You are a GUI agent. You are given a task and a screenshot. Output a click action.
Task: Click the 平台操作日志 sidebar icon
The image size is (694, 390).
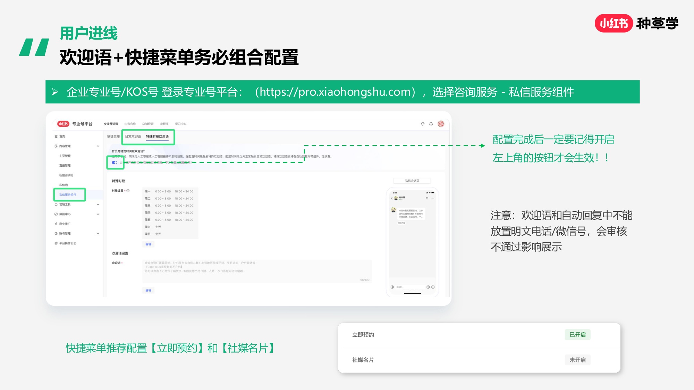pos(56,243)
